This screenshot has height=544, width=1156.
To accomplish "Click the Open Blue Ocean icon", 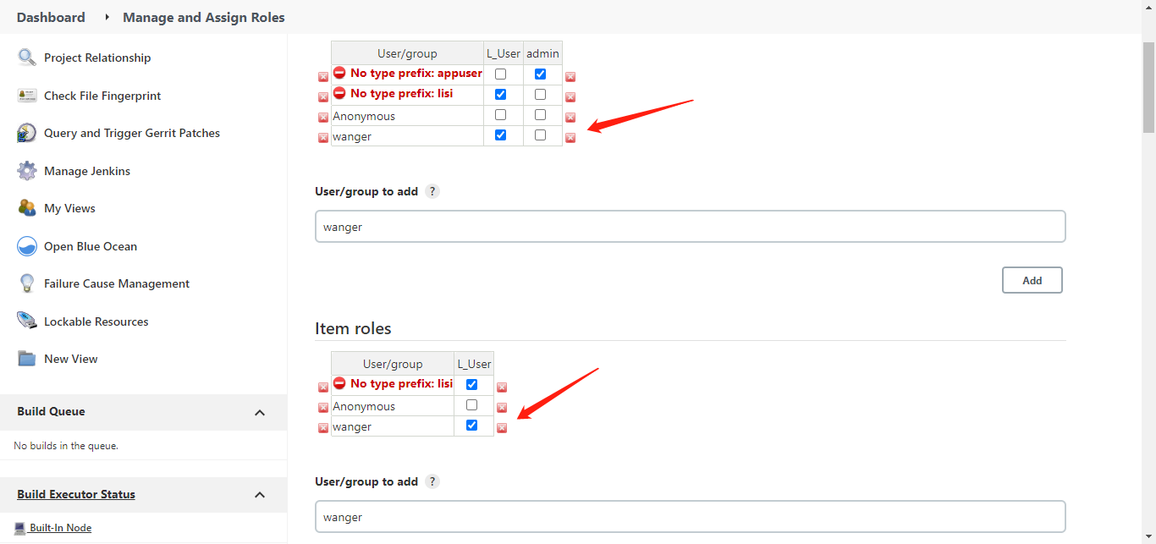I will (x=27, y=246).
